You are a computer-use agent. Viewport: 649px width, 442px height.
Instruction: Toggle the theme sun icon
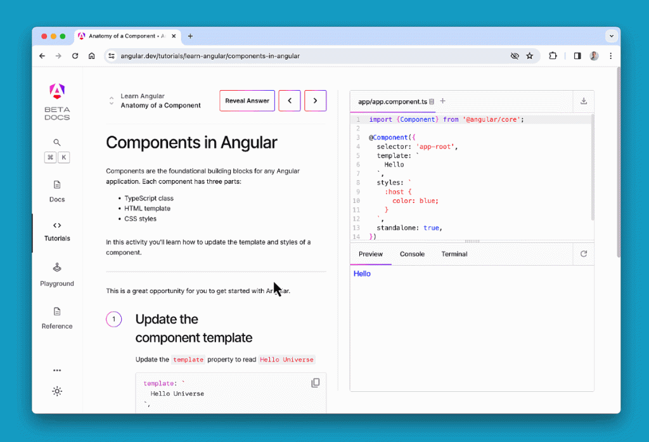[57, 391]
